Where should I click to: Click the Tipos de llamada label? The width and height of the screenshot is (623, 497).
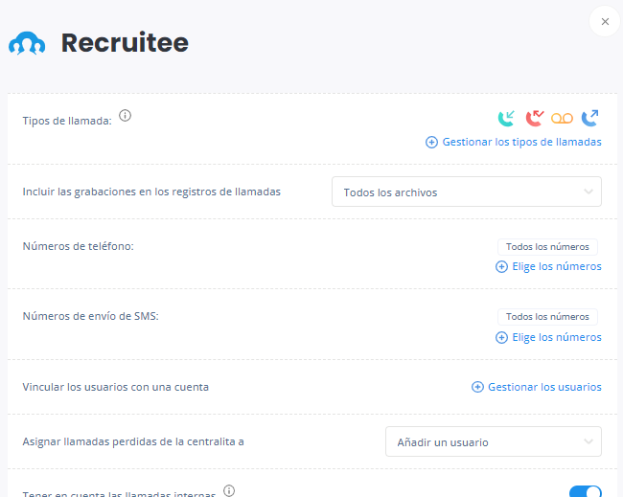point(67,121)
